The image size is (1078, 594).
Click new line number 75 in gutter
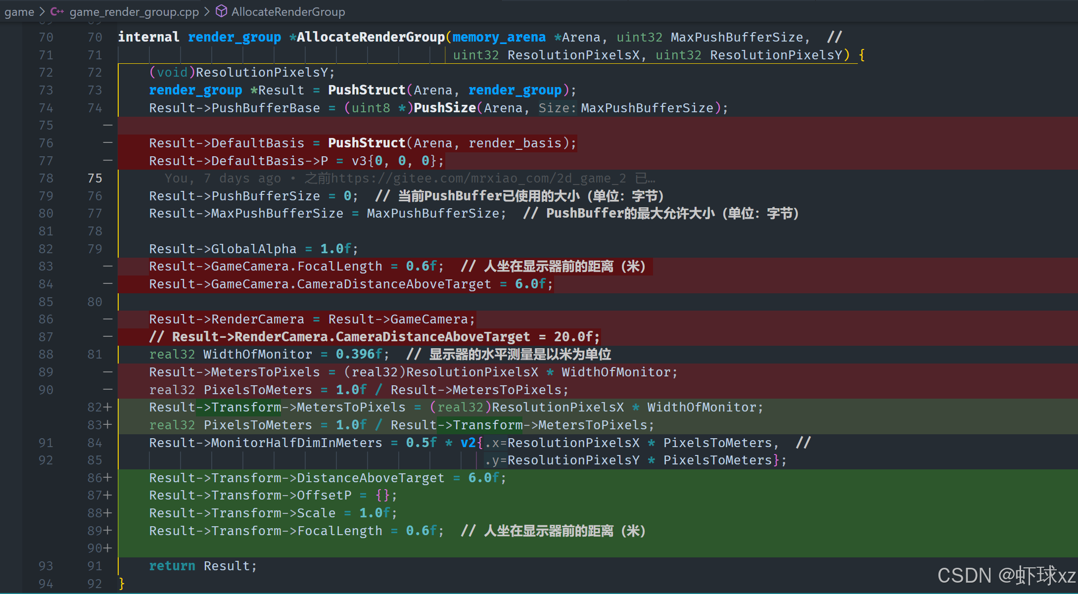pyautogui.click(x=94, y=178)
